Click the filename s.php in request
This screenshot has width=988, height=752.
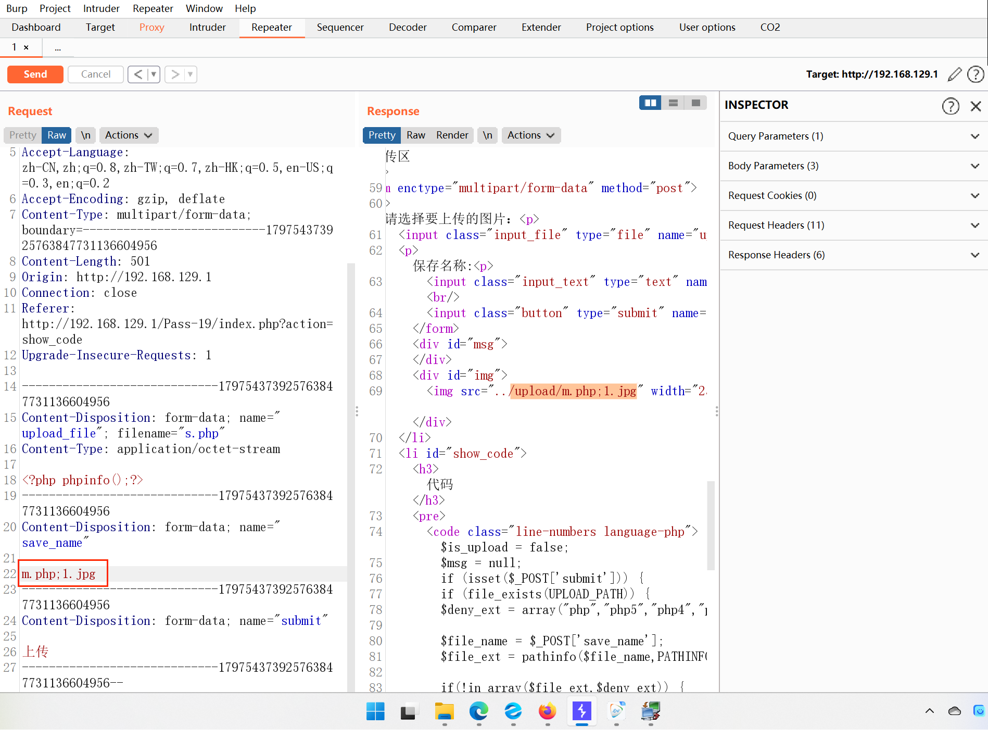tap(201, 434)
